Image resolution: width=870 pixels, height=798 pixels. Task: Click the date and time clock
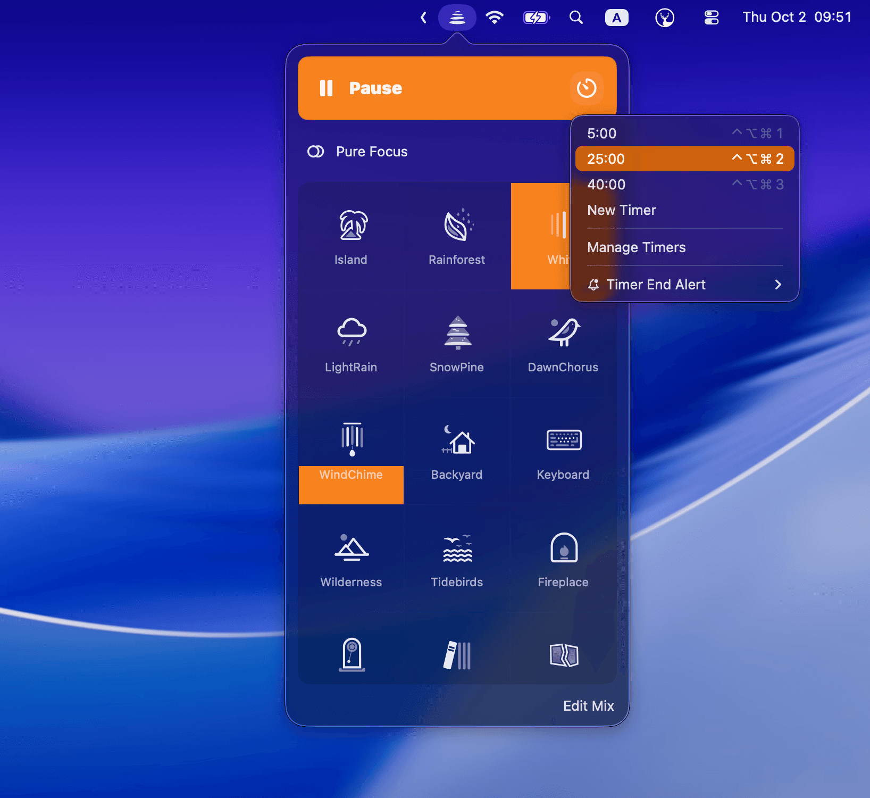click(x=797, y=17)
